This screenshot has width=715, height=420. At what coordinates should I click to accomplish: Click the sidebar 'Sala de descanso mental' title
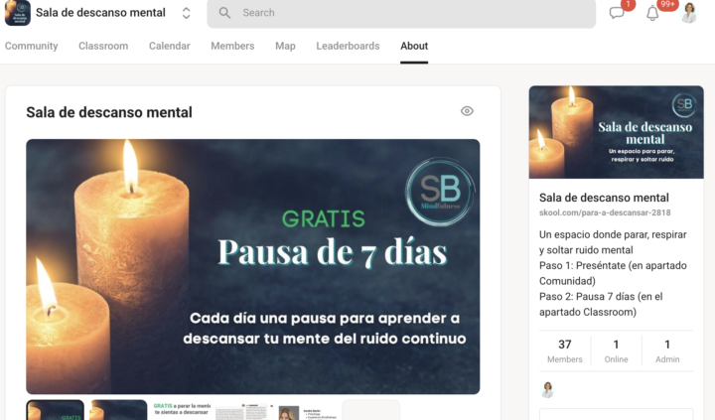coord(604,198)
